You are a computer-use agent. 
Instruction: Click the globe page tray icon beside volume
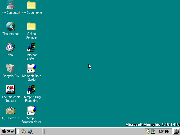[x=153, y=131]
